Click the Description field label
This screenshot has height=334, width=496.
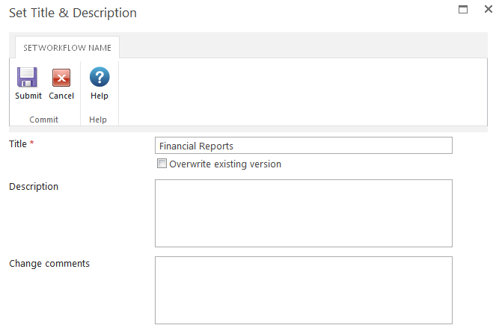[x=34, y=186]
